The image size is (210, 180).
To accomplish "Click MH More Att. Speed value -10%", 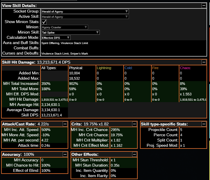I will (x=45, y=135).
